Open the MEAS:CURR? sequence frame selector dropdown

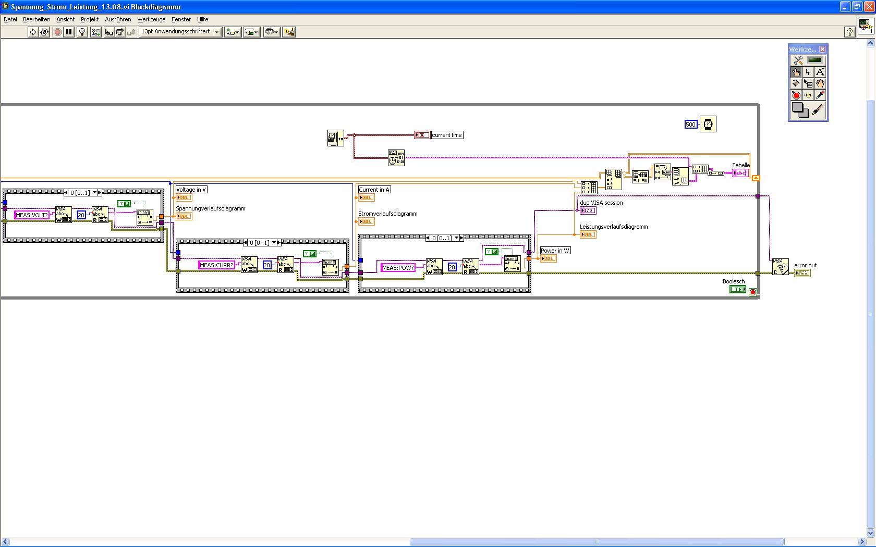click(274, 243)
